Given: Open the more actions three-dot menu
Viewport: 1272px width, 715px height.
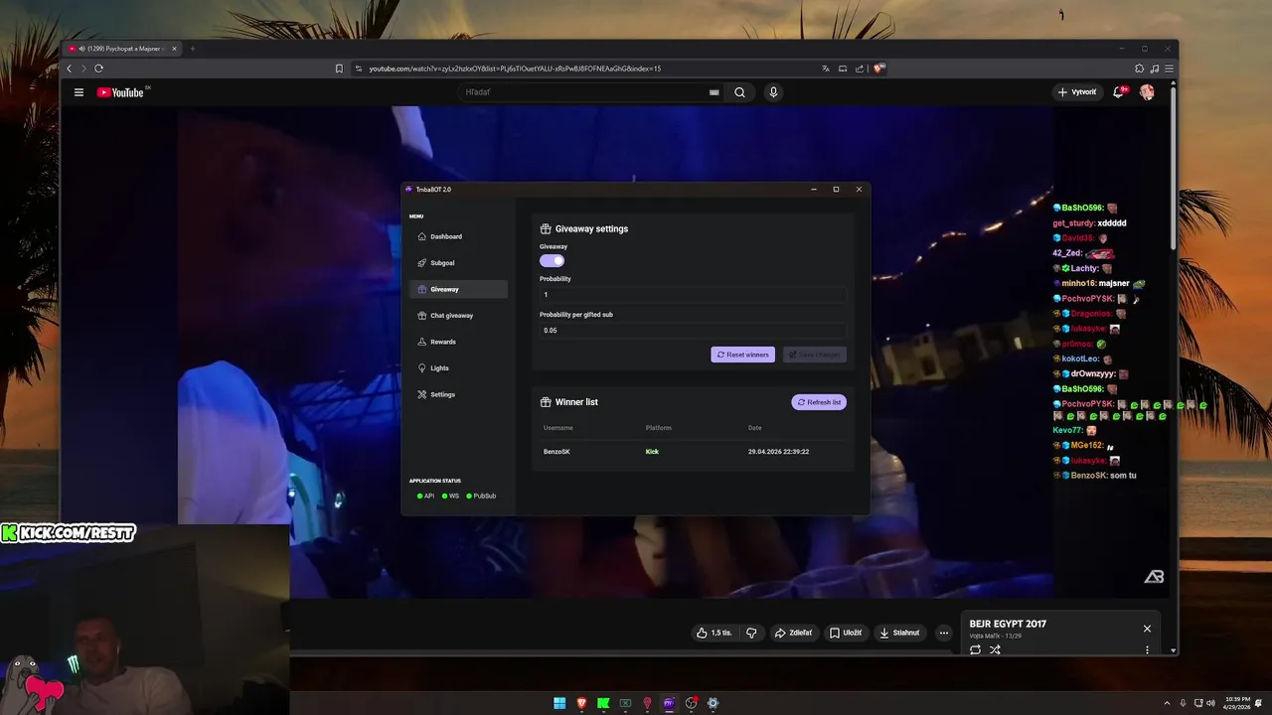Looking at the screenshot, I should (944, 633).
